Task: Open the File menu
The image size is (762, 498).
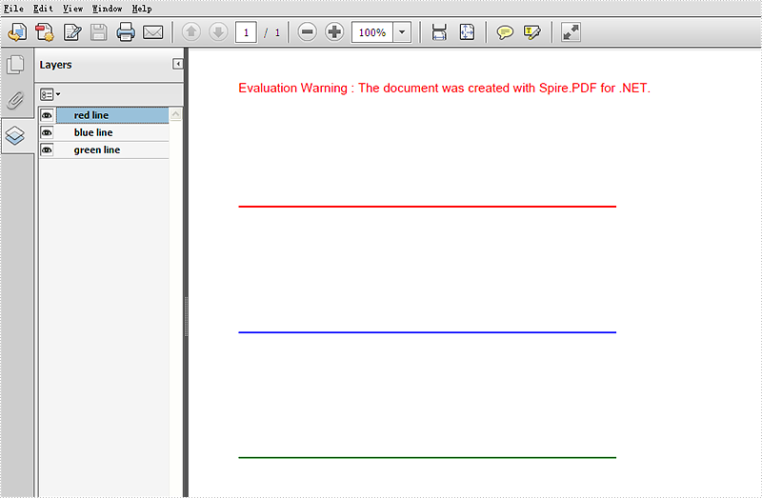Action: [13, 9]
